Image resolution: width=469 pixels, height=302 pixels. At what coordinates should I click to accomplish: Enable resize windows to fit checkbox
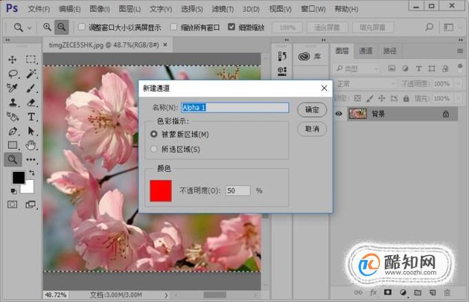tap(81, 27)
